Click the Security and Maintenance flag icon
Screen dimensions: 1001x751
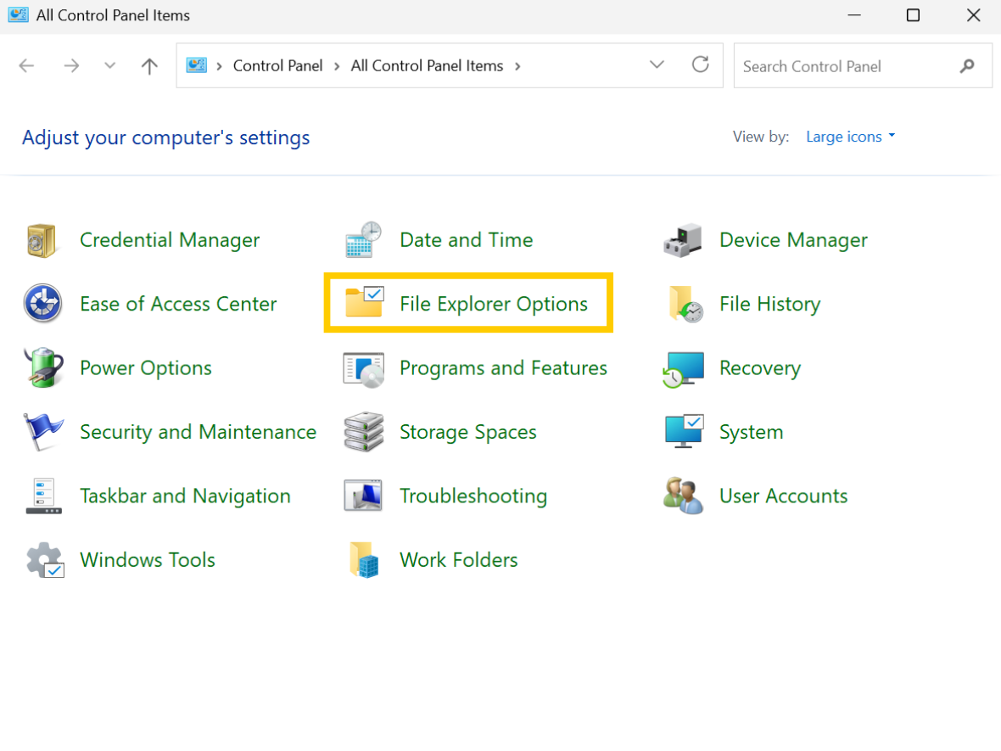click(42, 432)
